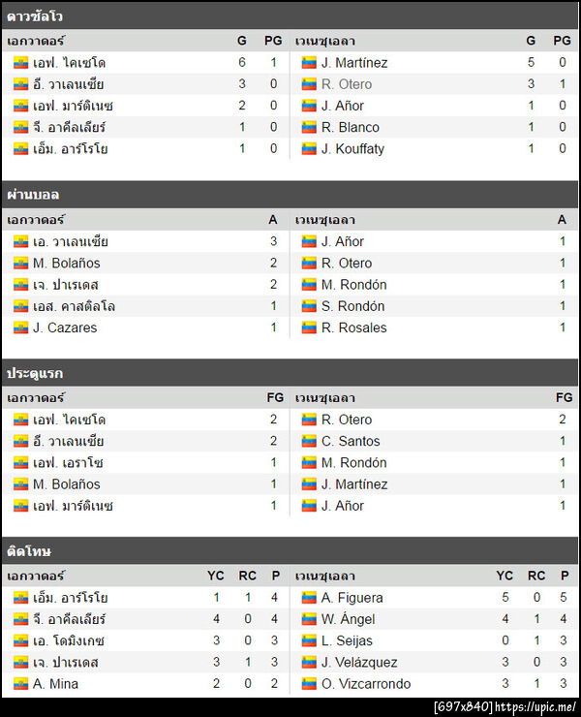Click the Ecuador flag beside A. Mina
581x717 pixels.
click(21, 684)
